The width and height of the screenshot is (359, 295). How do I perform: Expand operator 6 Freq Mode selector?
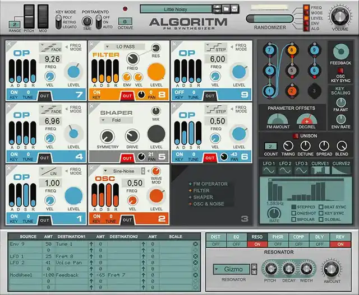click(238, 109)
